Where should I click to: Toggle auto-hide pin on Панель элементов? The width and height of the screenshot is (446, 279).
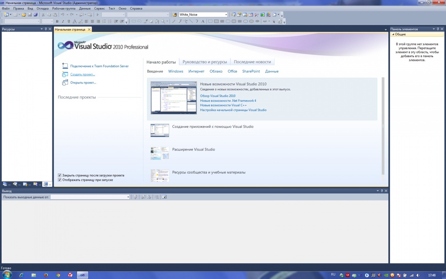[x=438, y=29]
